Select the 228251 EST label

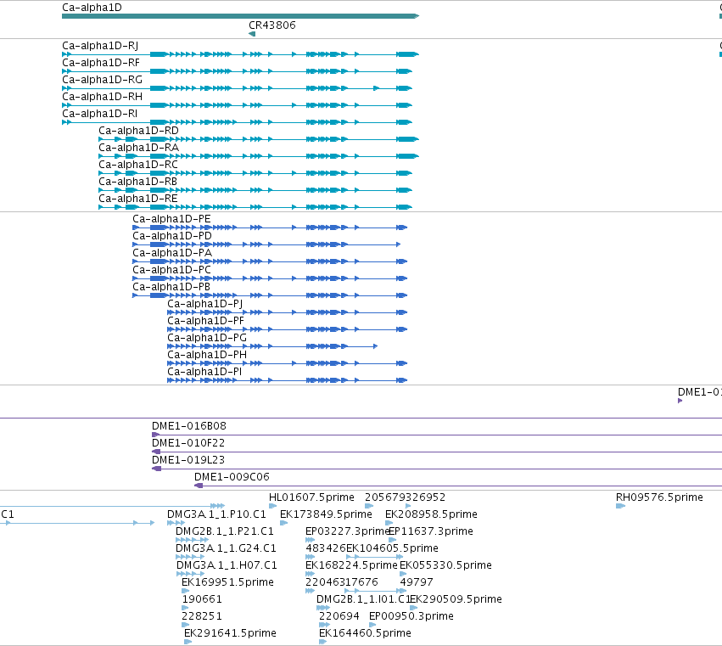(x=202, y=617)
